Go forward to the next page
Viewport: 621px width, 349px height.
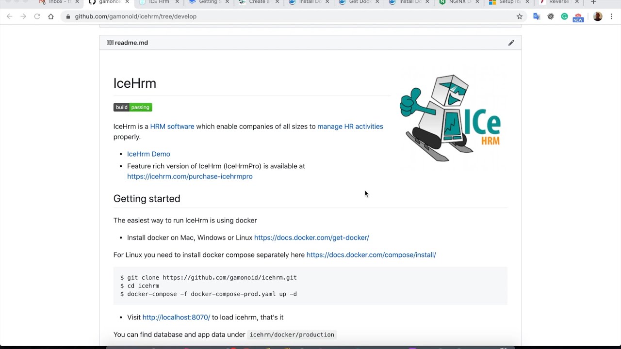pyautogui.click(x=23, y=16)
